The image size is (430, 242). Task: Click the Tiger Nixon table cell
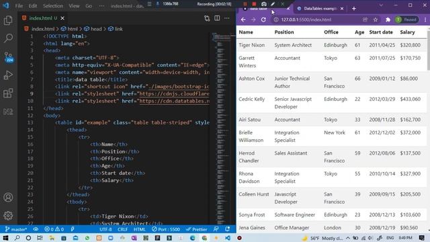pos(251,45)
